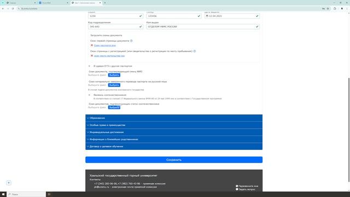Expand the 'Образование' section

(174, 118)
